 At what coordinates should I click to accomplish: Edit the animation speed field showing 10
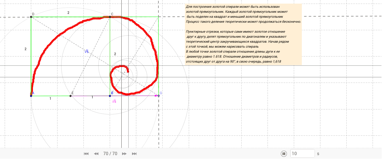tap(302, 153)
